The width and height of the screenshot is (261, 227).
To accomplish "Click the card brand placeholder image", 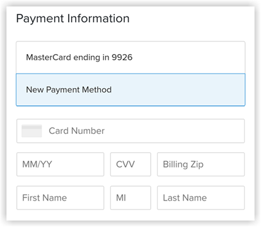I will coord(32,131).
